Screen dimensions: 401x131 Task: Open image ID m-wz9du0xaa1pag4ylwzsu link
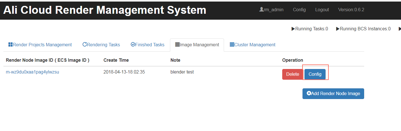(32, 72)
